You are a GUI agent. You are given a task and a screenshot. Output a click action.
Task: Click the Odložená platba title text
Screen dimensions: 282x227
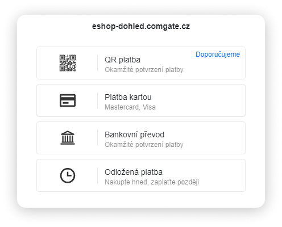pyautogui.click(x=134, y=172)
